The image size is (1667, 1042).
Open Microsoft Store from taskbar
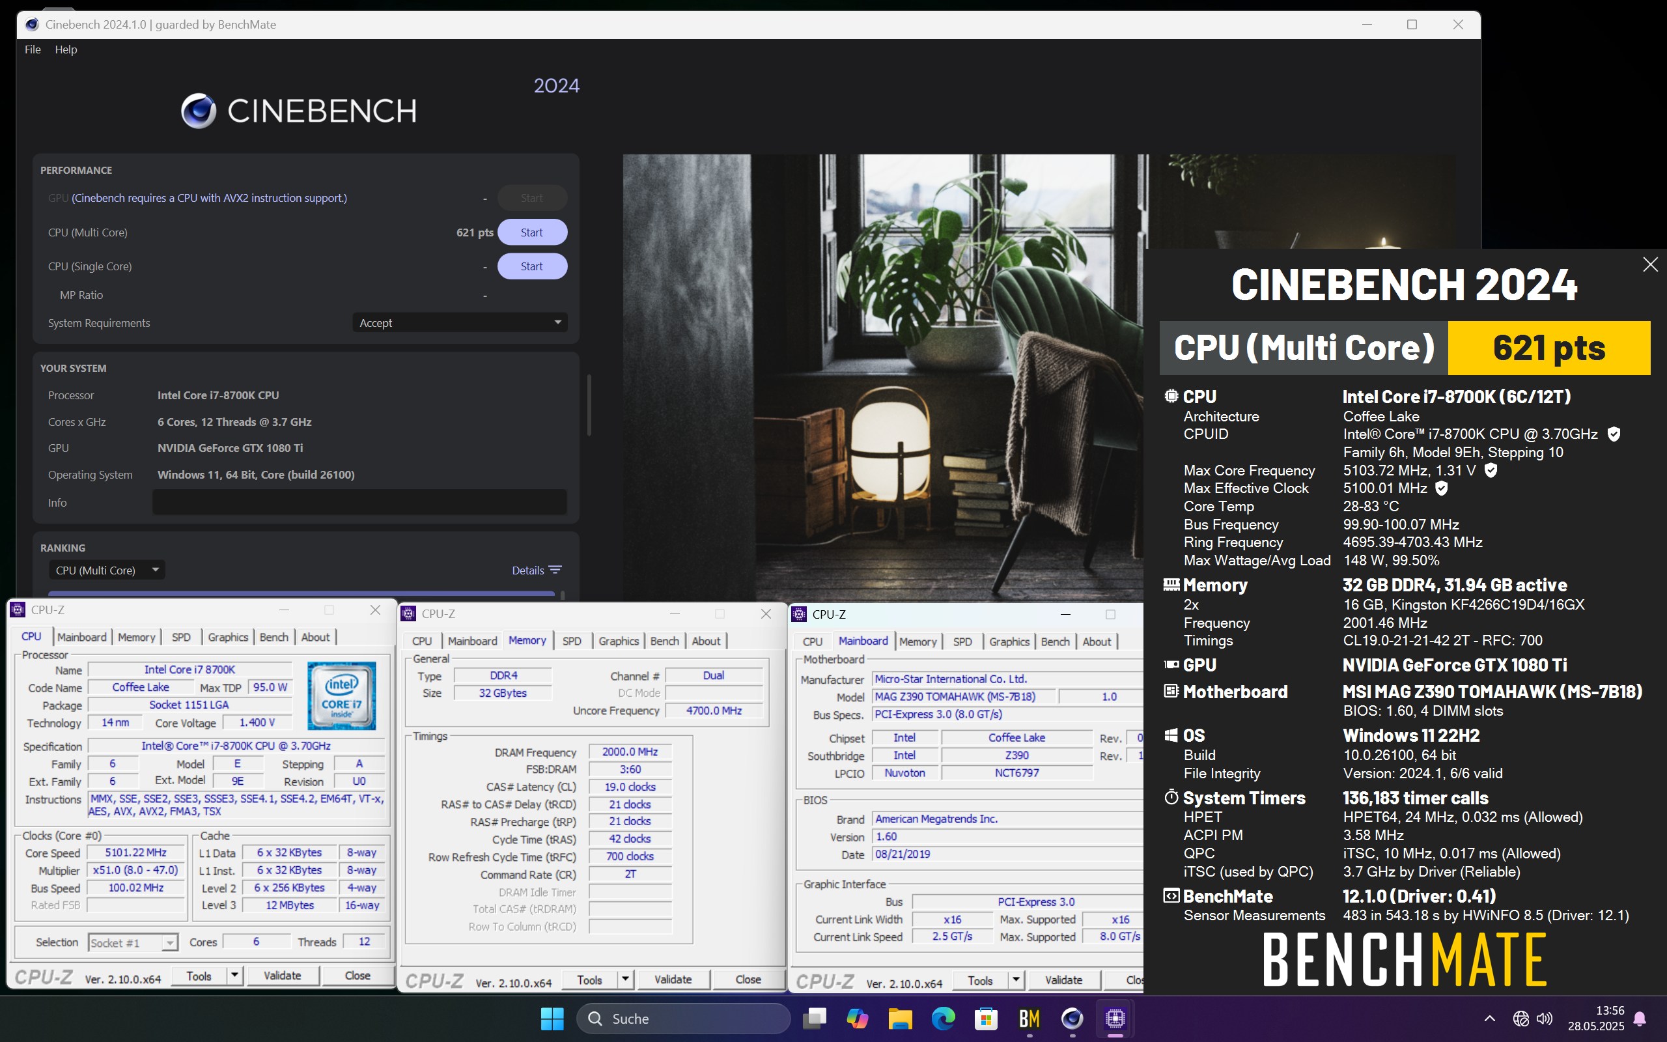(x=987, y=1018)
